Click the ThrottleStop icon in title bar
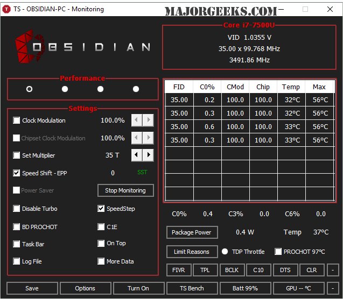Screen dimensions: 343x299 [6, 9]
